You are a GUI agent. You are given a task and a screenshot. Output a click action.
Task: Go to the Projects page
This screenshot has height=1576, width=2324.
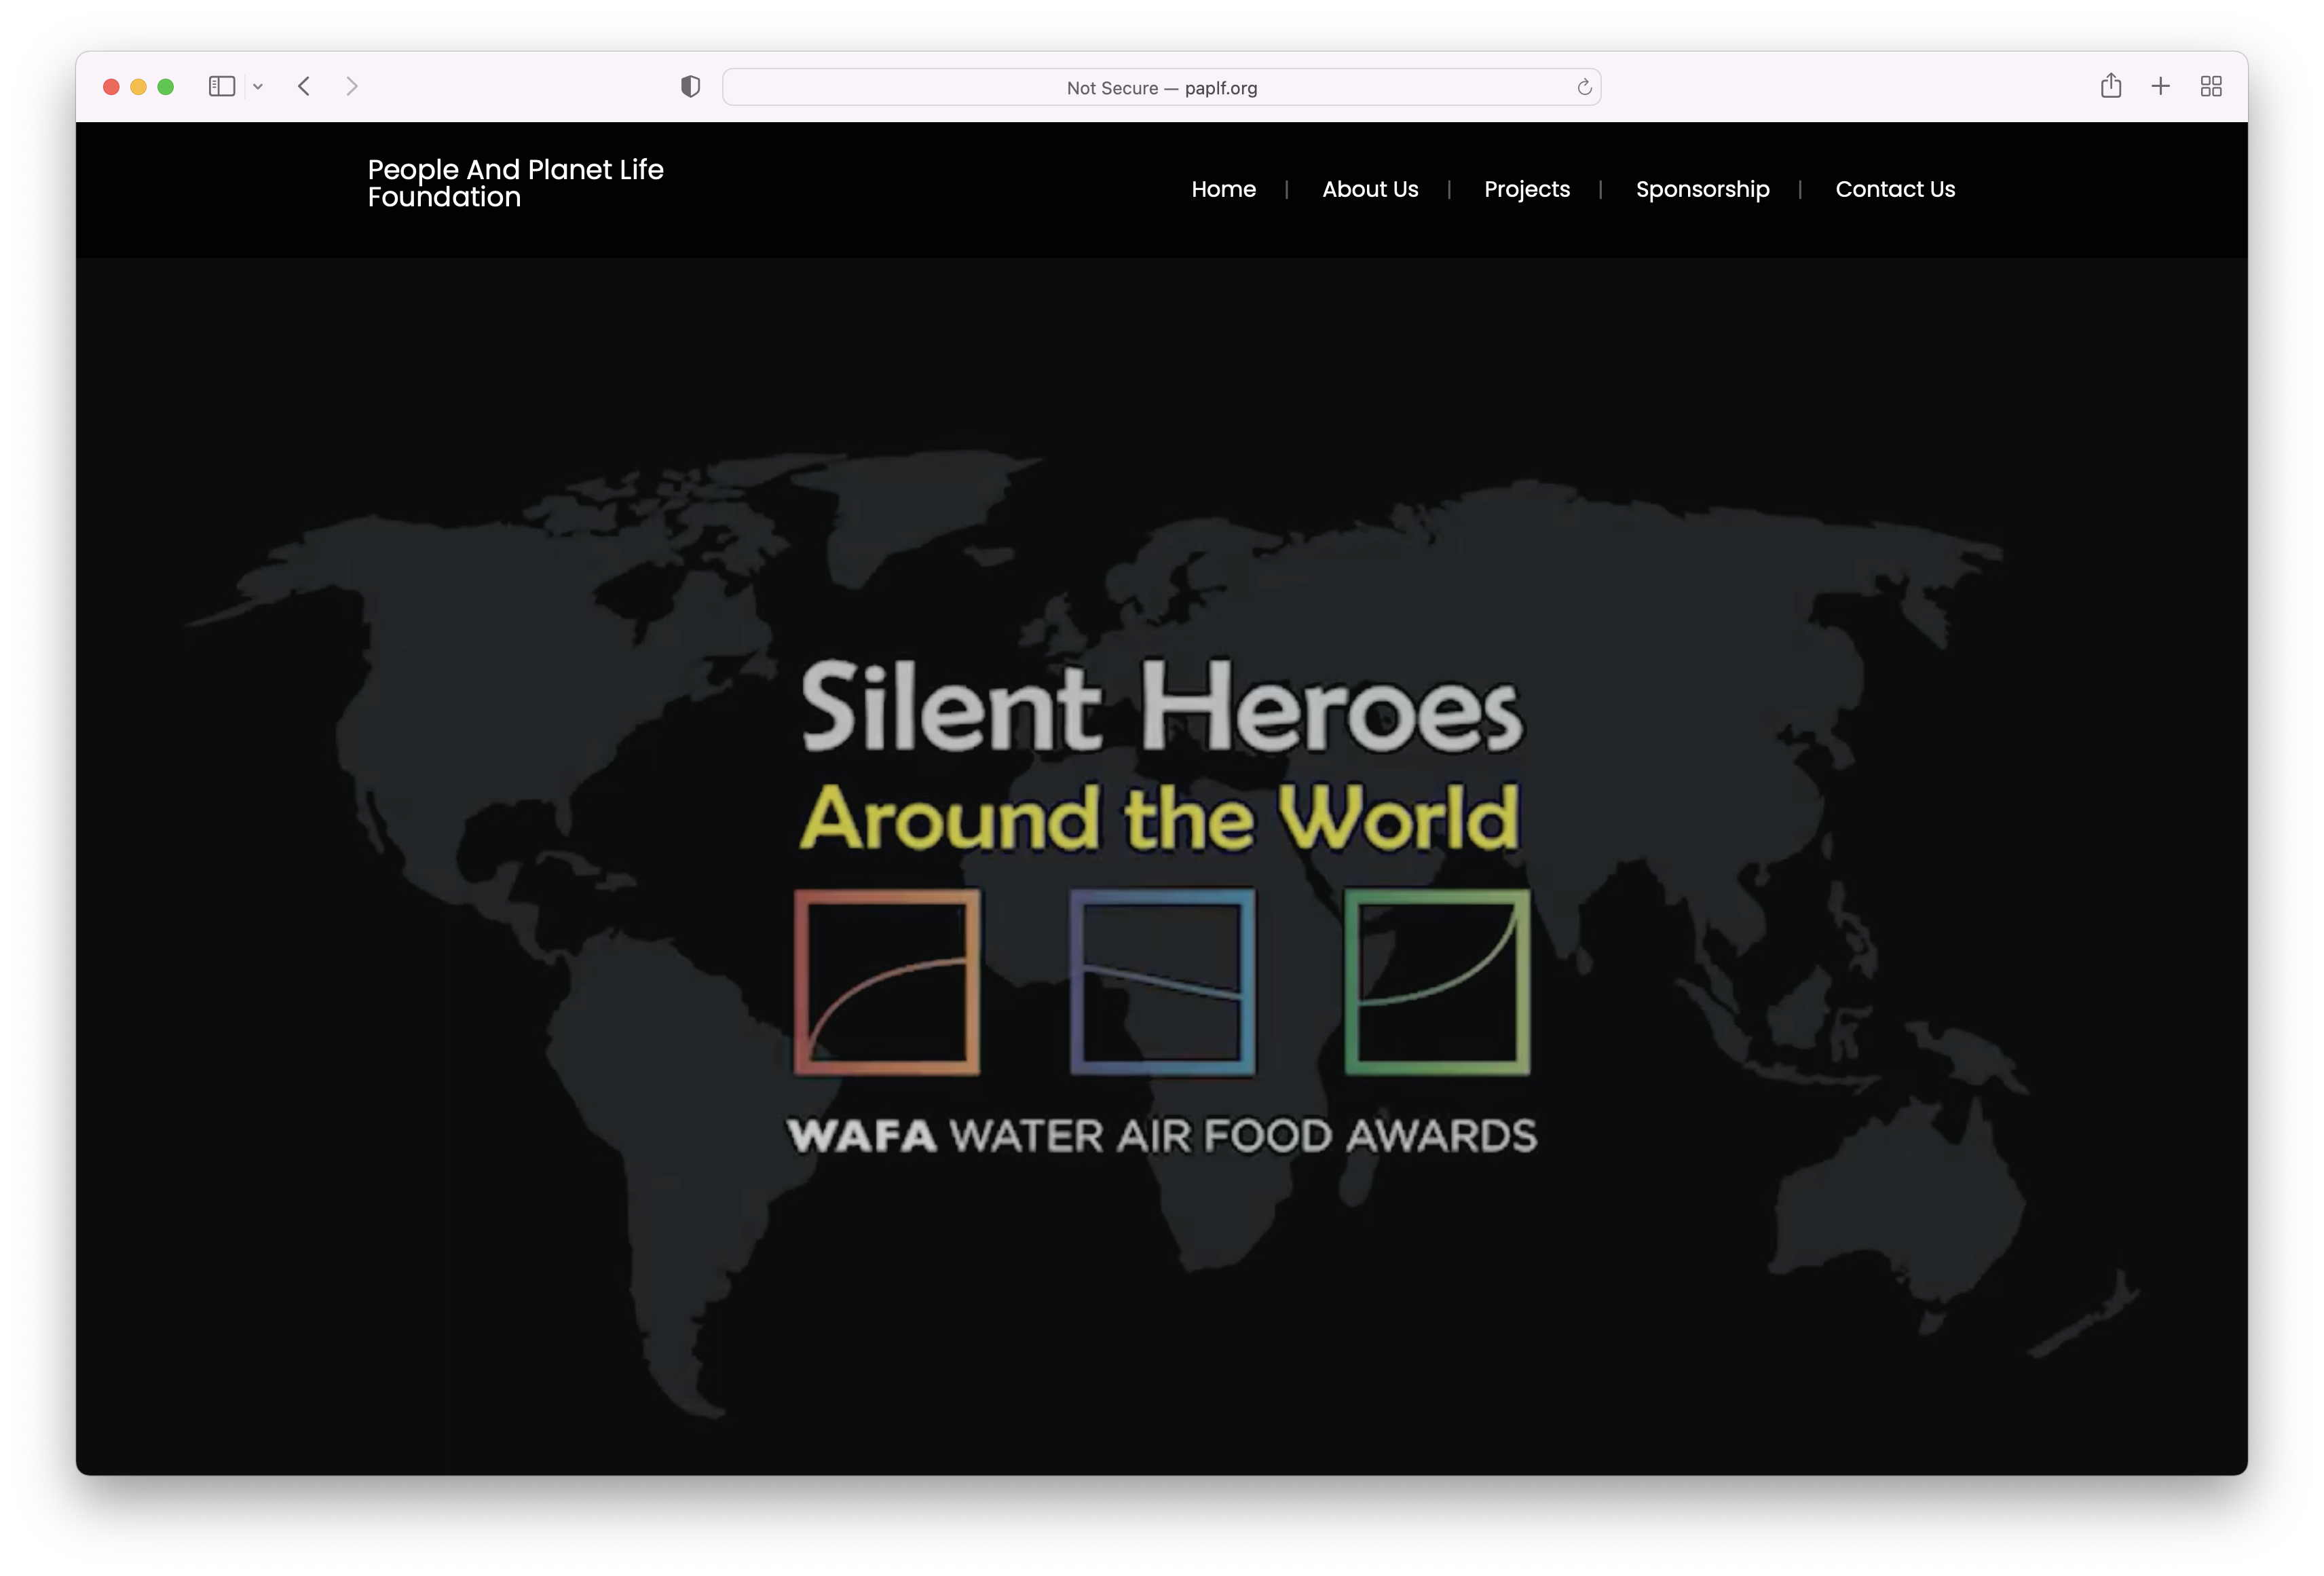point(1527,189)
